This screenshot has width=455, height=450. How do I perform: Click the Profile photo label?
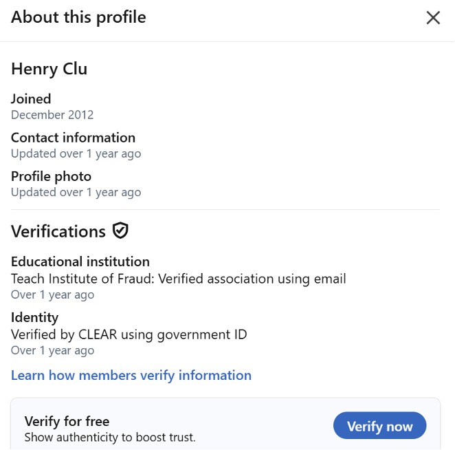tap(51, 177)
